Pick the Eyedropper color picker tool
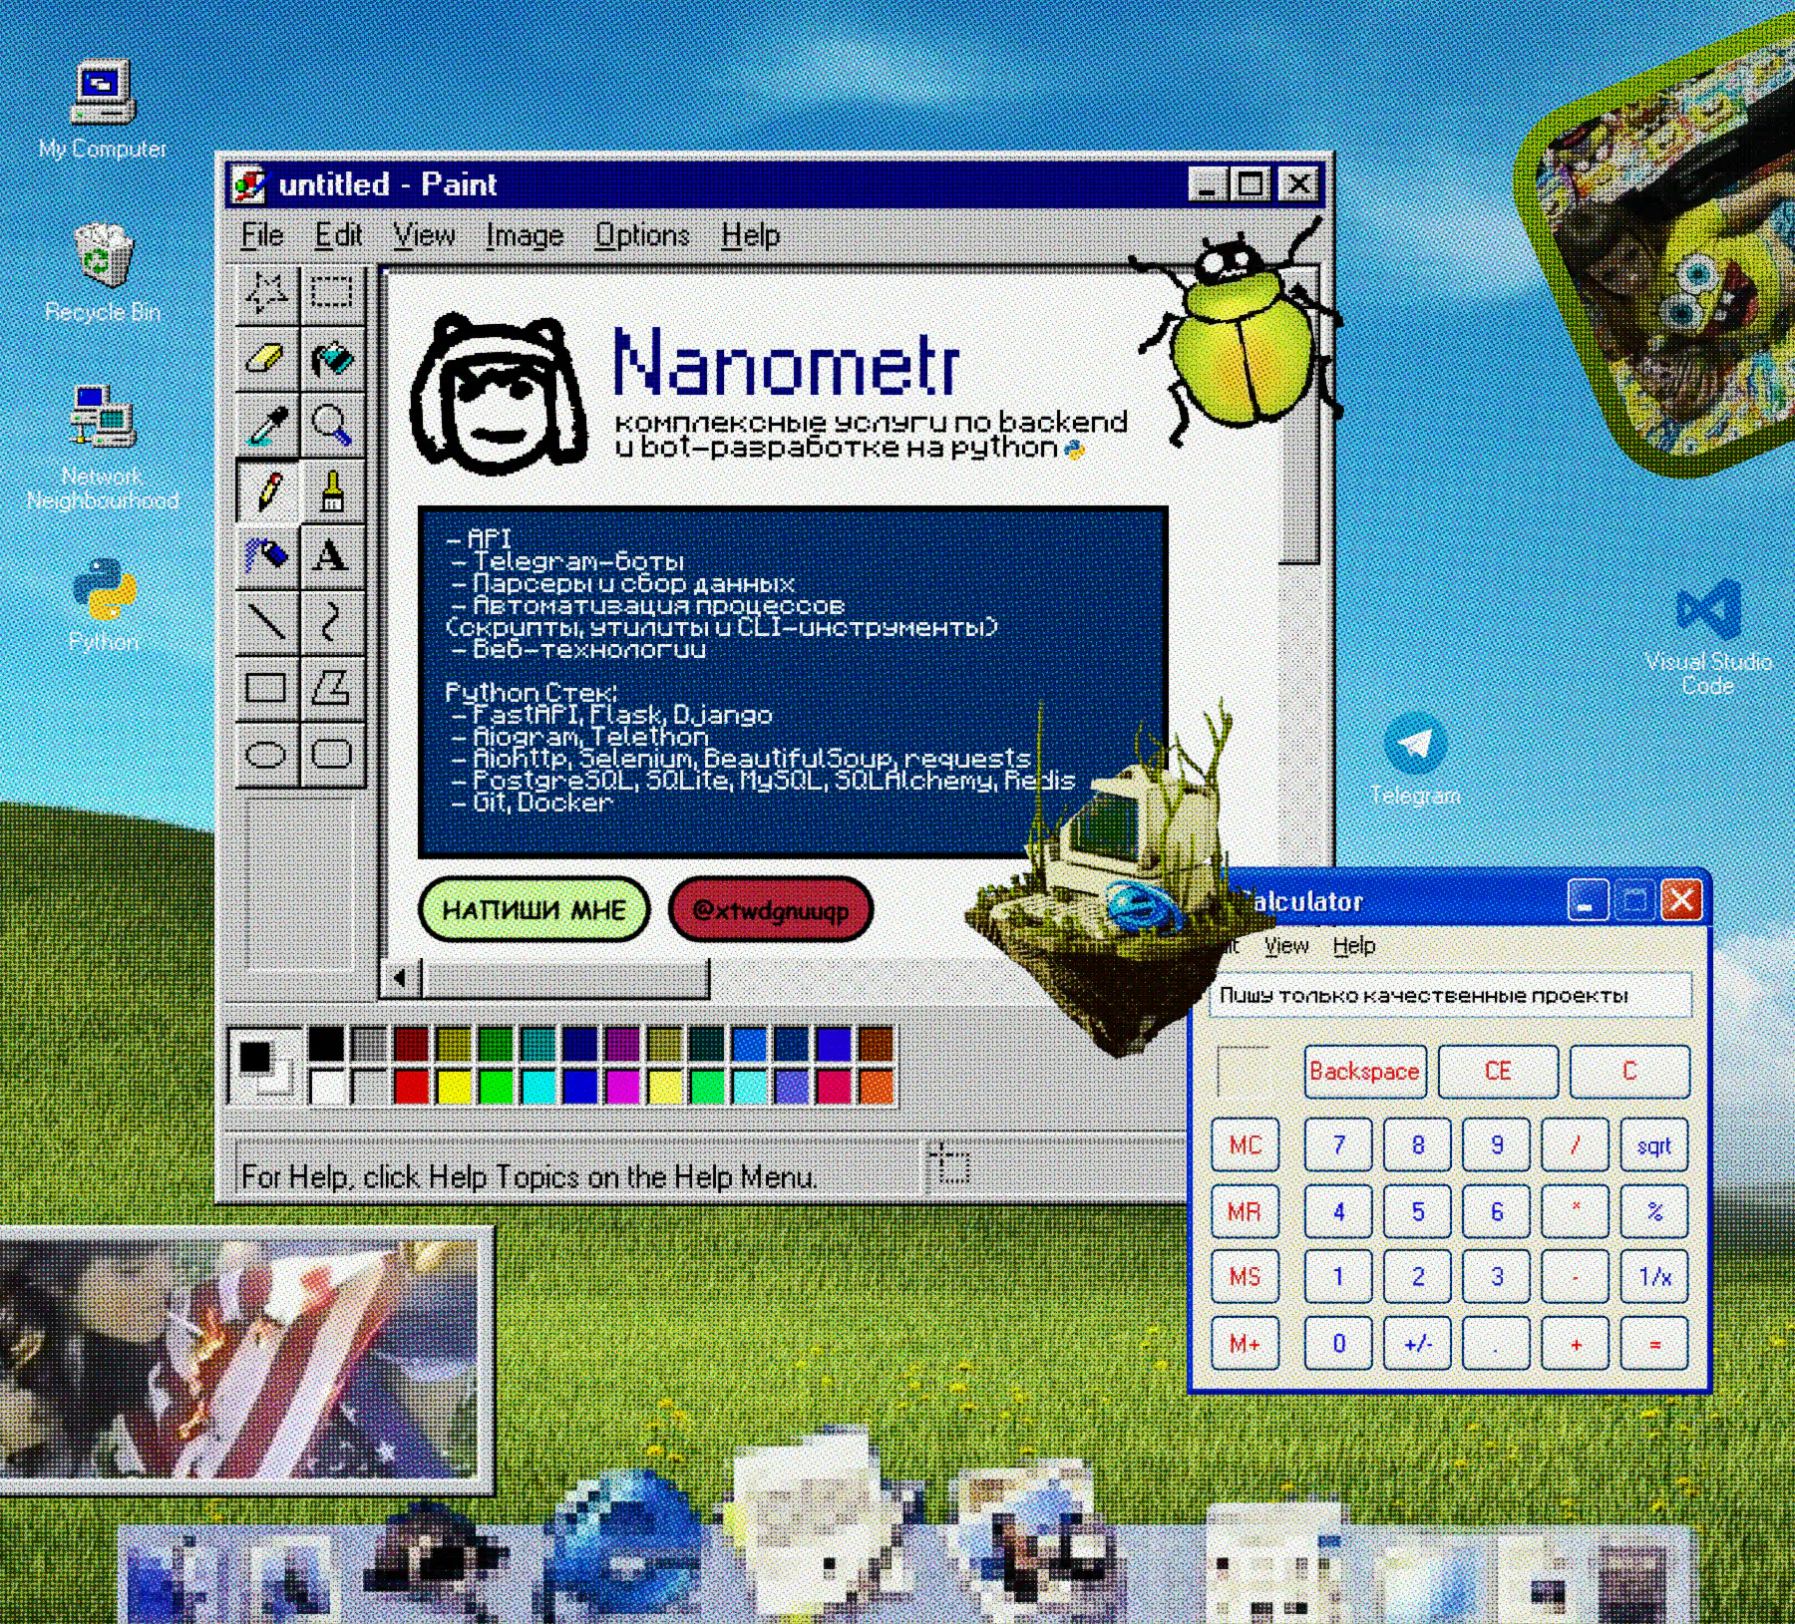Image resolution: width=1795 pixels, height=1624 pixels. (266, 424)
